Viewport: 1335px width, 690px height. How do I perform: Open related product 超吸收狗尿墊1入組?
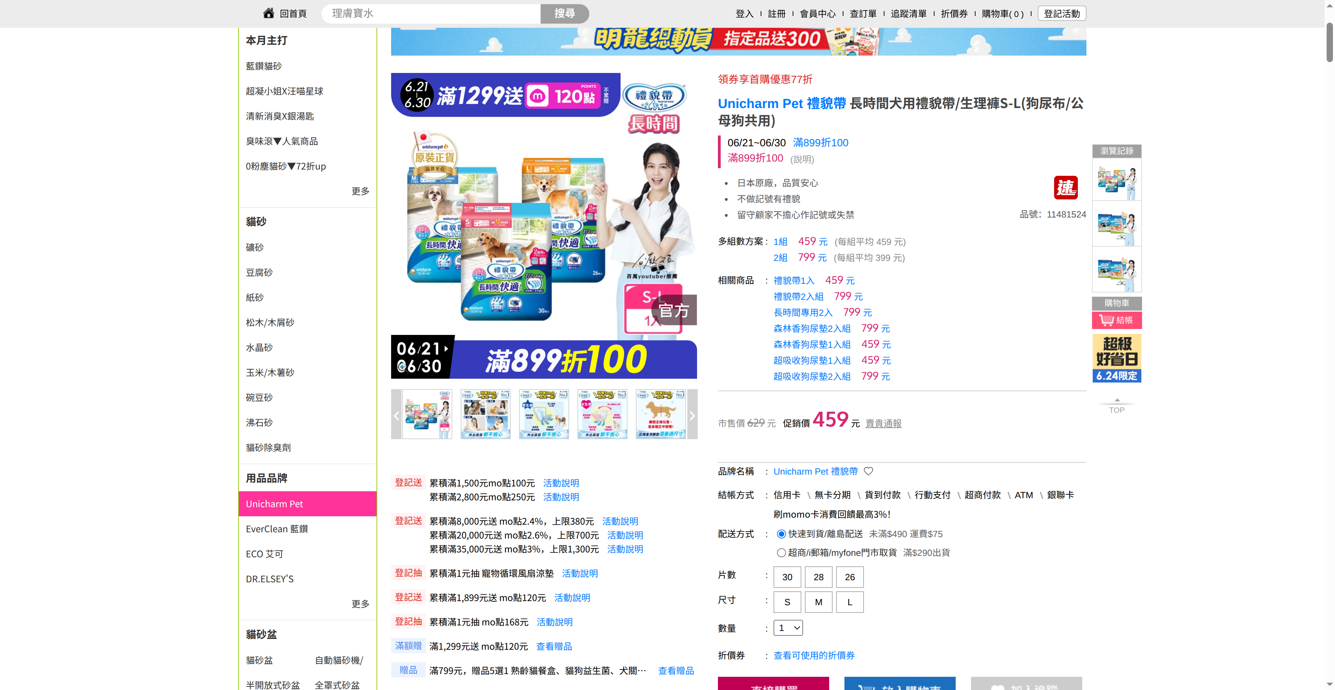(x=812, y=361)
